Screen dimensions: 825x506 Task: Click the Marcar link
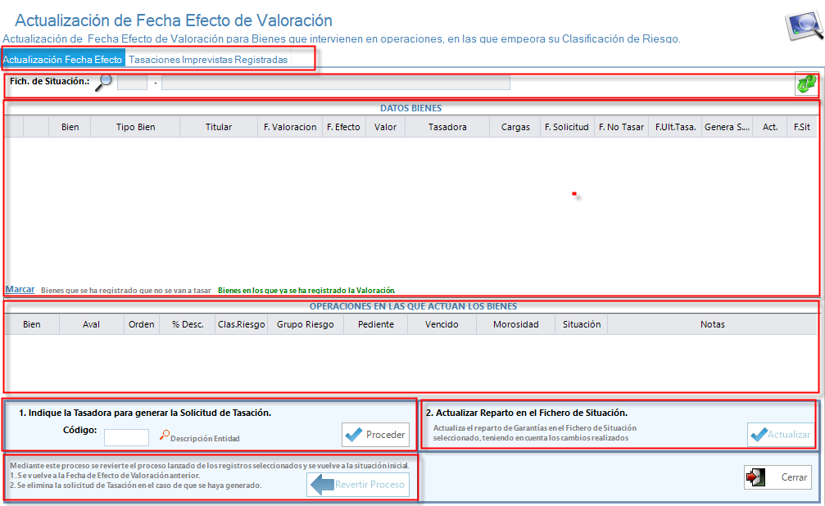[x=20, y=289]
